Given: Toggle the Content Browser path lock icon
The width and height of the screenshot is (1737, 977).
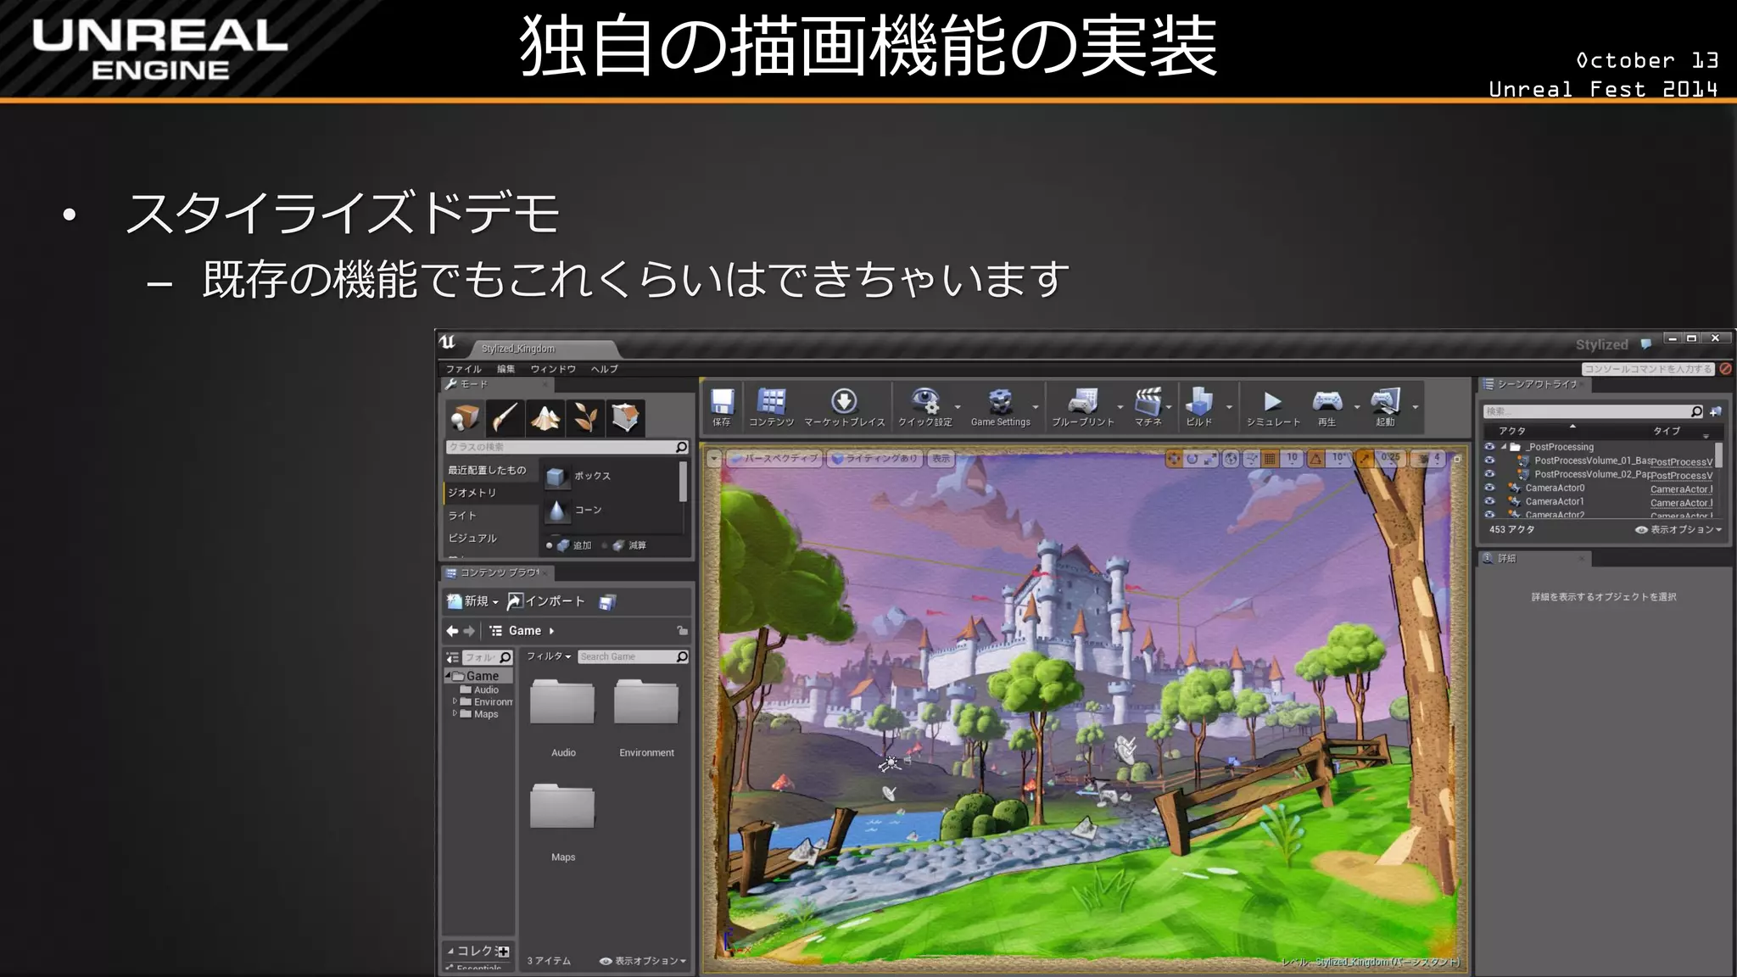Looking at the screenshot, I should (x=682, y=631).
